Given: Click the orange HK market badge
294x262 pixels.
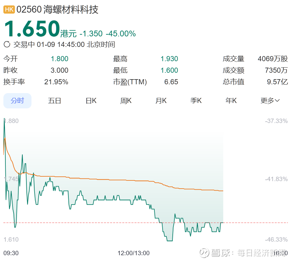Looking at the screenshot, I should pyautogui.click(x=9, y=10).
